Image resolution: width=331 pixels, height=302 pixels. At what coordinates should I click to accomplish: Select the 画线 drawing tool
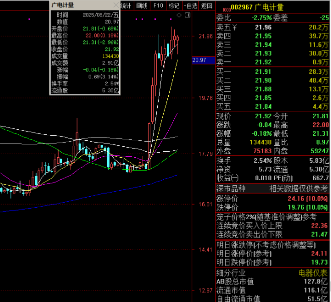click(x=142, y=5)
